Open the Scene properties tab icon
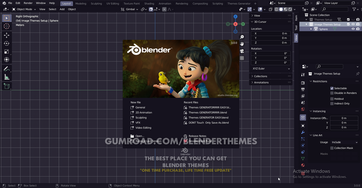362x188 pixels. pos(303,103)
